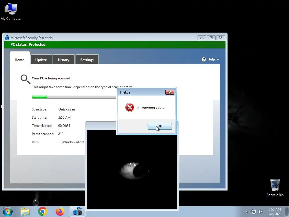
Task: Click the "I'm ignoring you..." message text
Action: [150, 107]
